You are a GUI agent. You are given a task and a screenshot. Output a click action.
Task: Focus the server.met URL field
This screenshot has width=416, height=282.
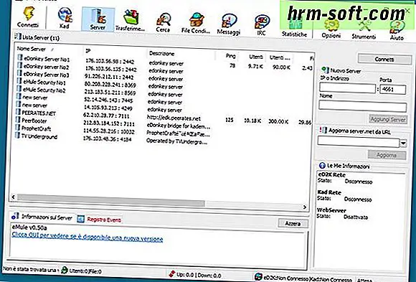tap(359, 142)
